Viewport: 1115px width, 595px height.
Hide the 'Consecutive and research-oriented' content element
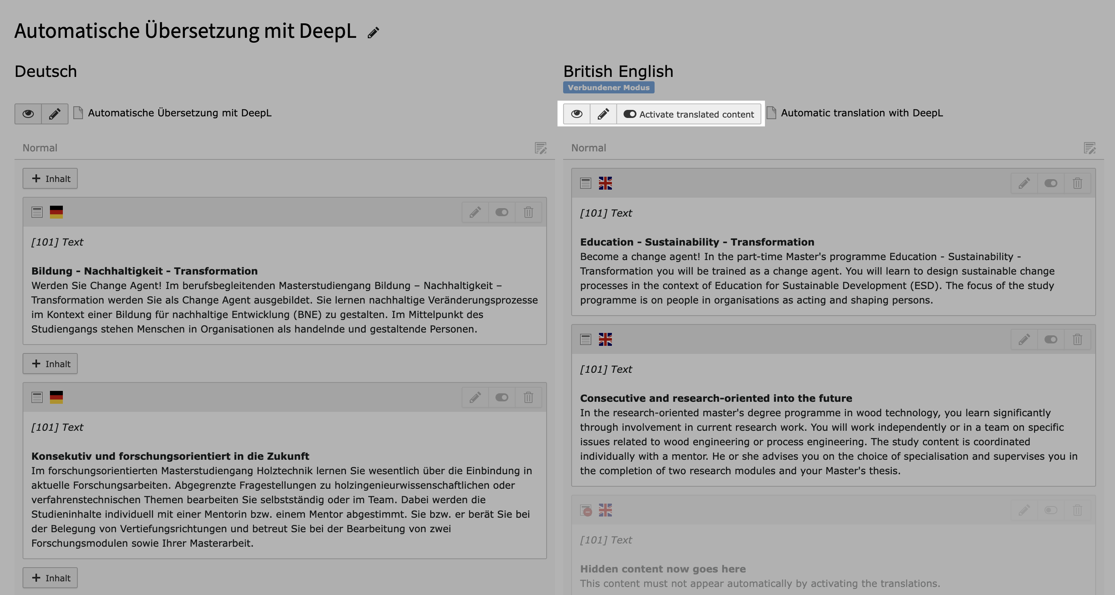pos(1051,339)
